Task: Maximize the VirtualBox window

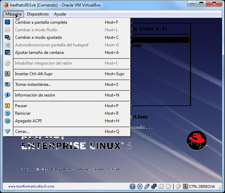Action: [201, 4]
